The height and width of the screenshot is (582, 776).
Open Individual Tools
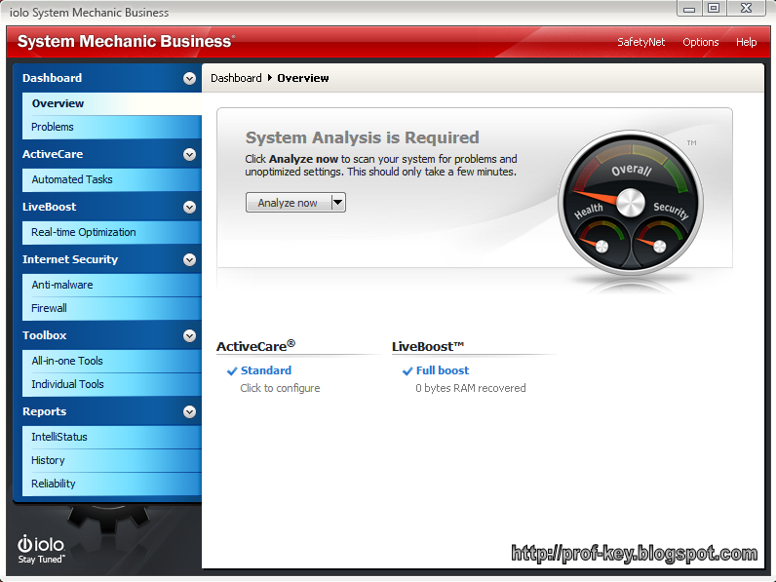[112, 384]
